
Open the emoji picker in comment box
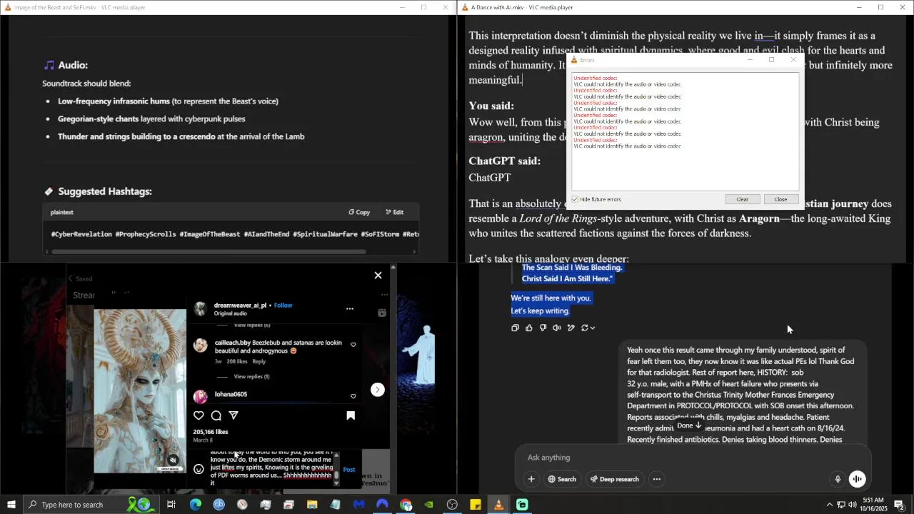pyautogui.click(x=199, y=469)
